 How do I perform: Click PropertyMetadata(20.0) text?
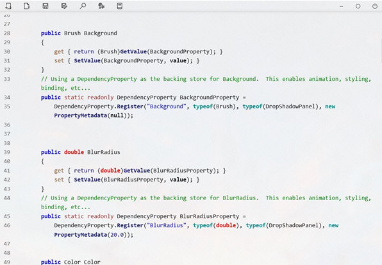(x=94, y=235)
